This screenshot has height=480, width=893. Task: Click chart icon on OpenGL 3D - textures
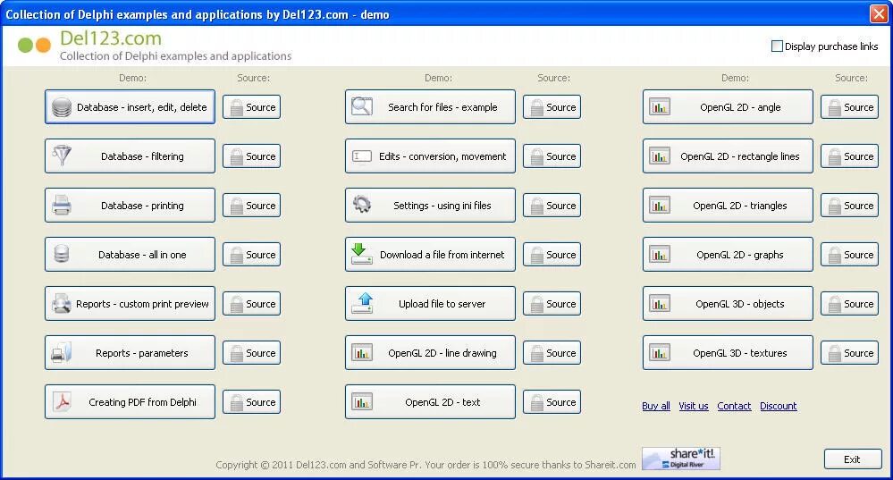coord(660,352)
